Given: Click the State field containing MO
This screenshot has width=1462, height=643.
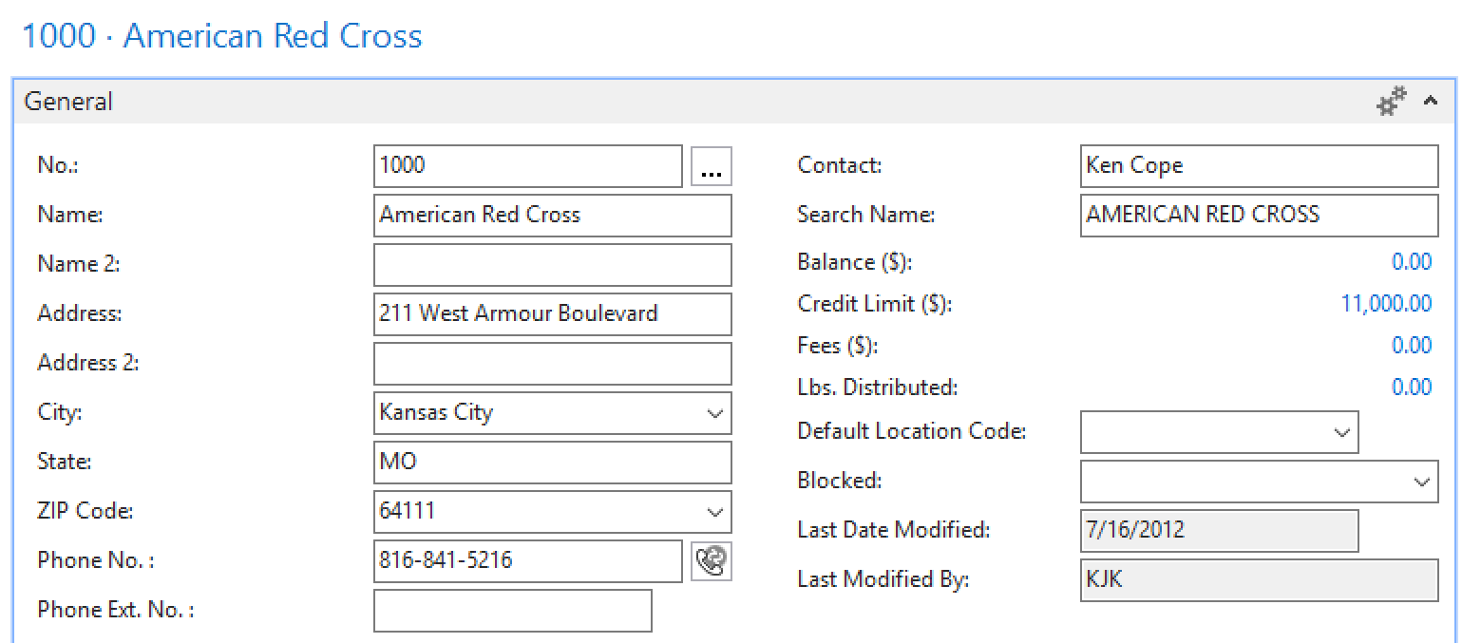Looking at the screenshot, I should click(552, 463).
